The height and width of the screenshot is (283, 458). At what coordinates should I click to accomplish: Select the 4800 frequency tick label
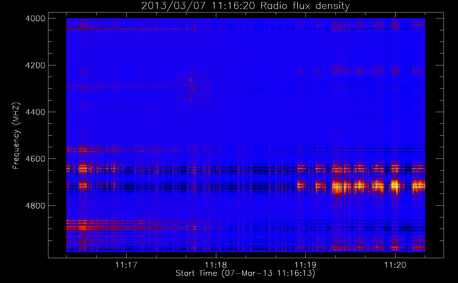[x=35, y=205]
